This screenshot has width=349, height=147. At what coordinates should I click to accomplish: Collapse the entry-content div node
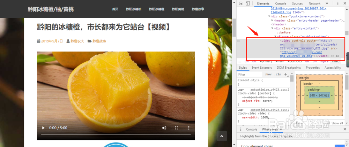[x=272, y=29]
